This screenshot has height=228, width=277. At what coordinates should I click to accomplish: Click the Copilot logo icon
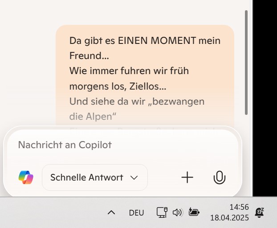coord(26,177)
